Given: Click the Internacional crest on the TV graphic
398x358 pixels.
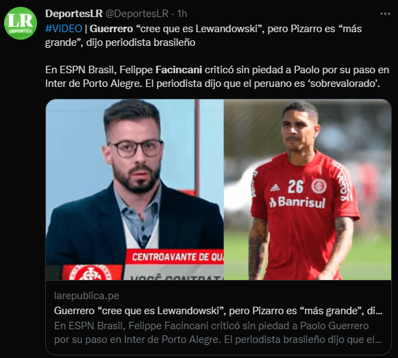Looking at the screenshot, I should pos(91,272).
